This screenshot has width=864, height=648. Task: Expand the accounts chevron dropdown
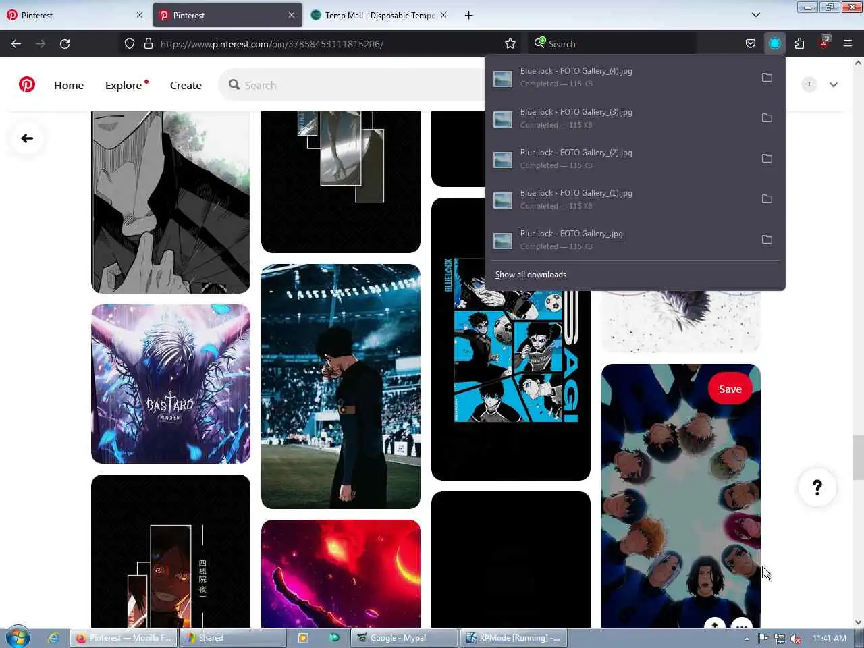point(834,84)
